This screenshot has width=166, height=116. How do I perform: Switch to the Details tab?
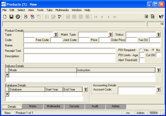12,107
